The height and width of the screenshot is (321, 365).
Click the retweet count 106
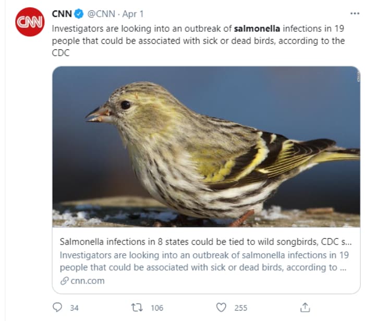tap(156, 308)
